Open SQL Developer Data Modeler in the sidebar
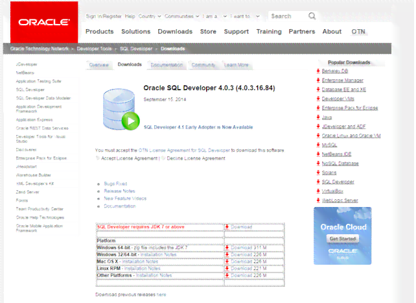This screenshot has width=416, height=303. click(43, 98)
